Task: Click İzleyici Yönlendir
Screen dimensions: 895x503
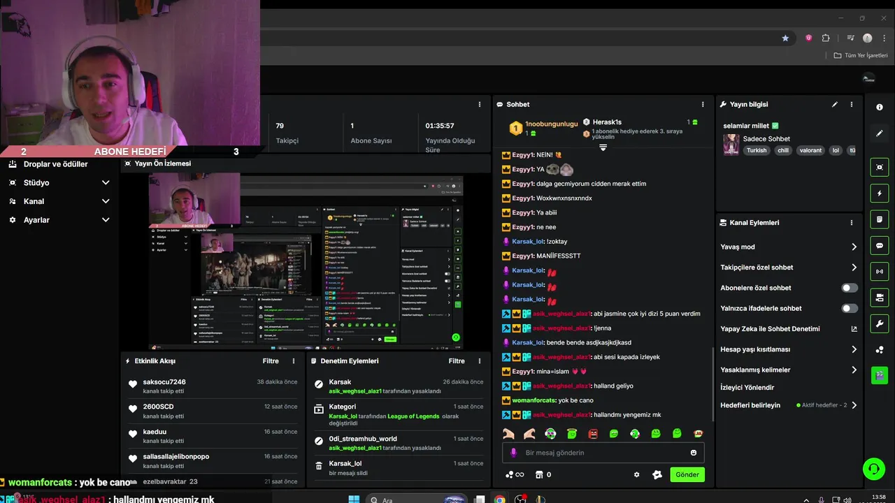Action: tap(747, 387)
